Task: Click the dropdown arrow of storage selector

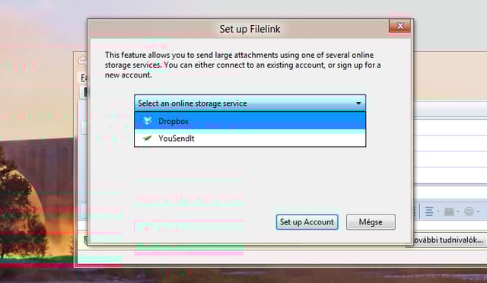Action: pos(358,103)
